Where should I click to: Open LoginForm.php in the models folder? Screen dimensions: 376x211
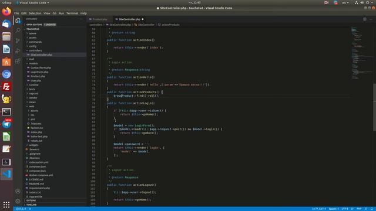point(39,72)
